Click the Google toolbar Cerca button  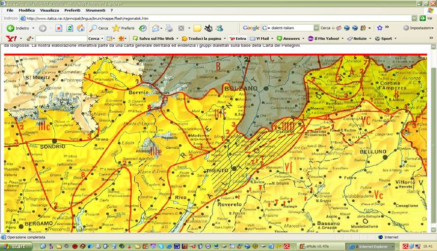pos(325,28)
